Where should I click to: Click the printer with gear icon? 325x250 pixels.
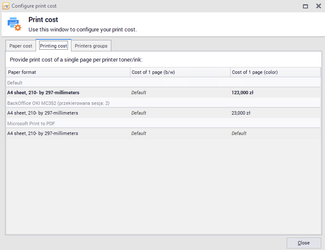coord(14,24)
